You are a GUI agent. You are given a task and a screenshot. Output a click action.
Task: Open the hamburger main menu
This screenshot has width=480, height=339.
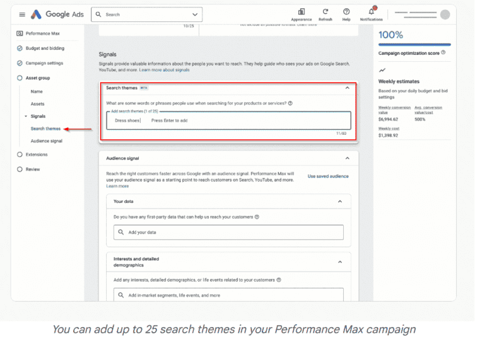[22, 14]
